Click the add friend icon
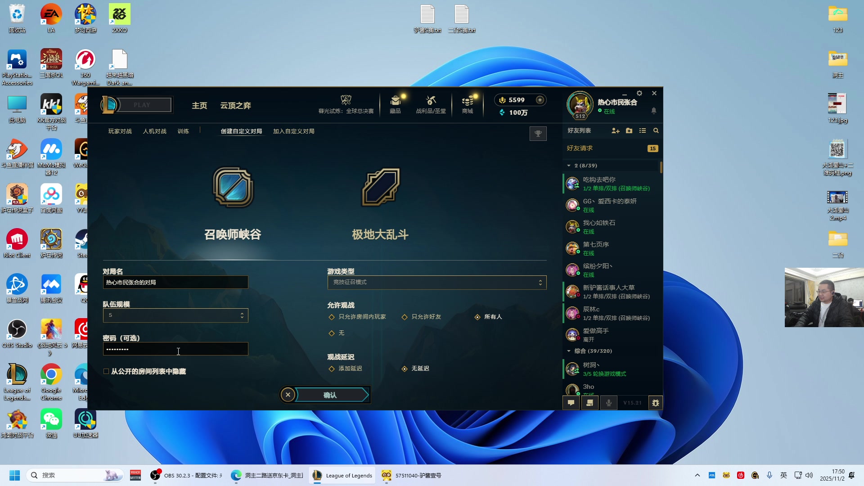864x486 pixels. coord(615,130)
